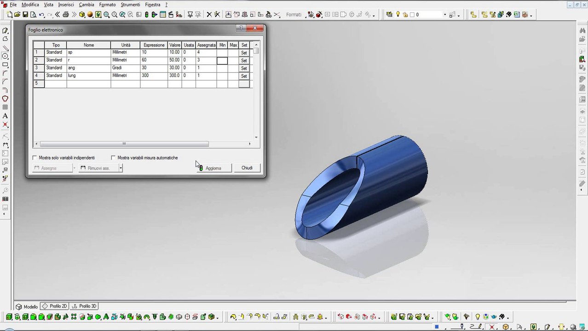
Task: Toggle the layer checkbox next to 0
Action: (x=412, y=15)
